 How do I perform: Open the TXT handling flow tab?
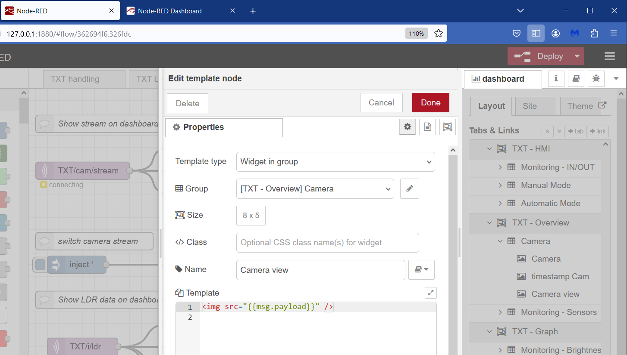click(x=84, y=79)
